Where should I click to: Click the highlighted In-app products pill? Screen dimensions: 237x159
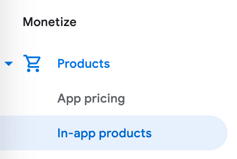point(114,133)
